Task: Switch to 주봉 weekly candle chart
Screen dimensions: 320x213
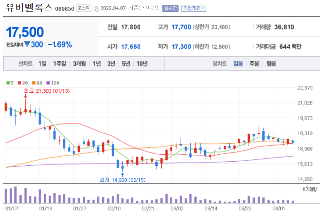Action: (x=254, y=64)
